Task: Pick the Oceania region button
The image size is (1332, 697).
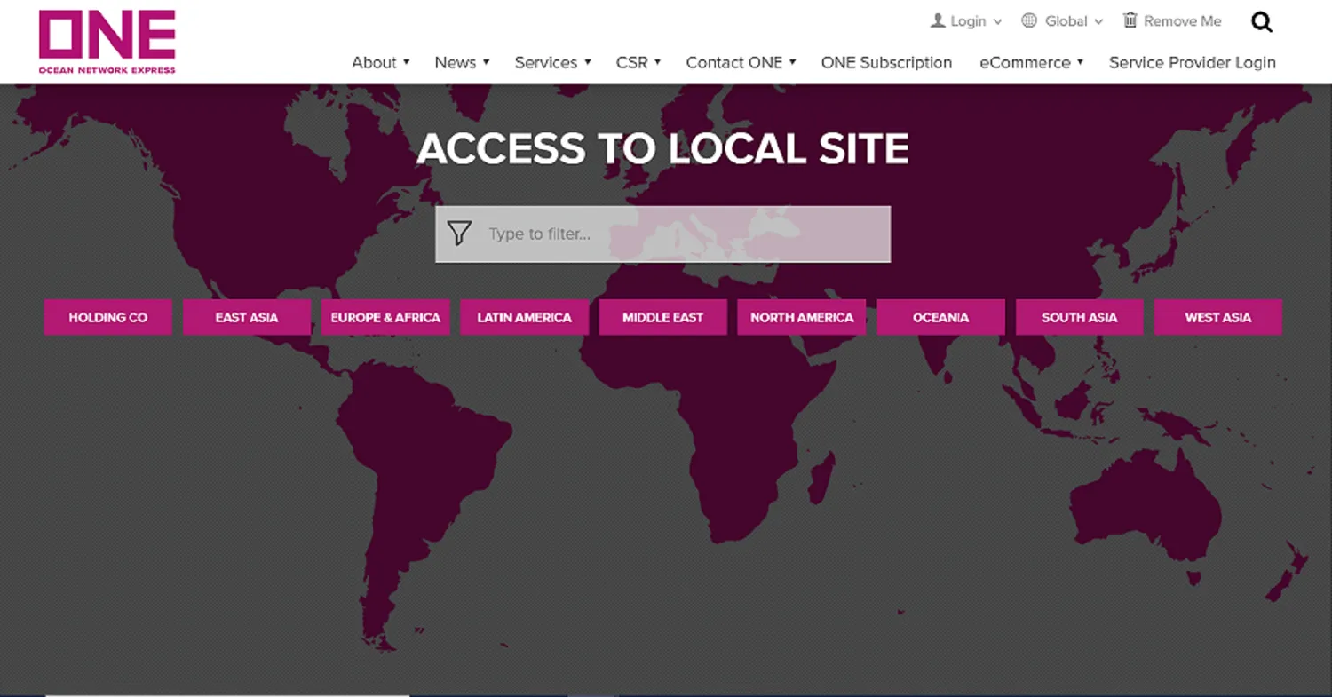Action: click(940, 317)
